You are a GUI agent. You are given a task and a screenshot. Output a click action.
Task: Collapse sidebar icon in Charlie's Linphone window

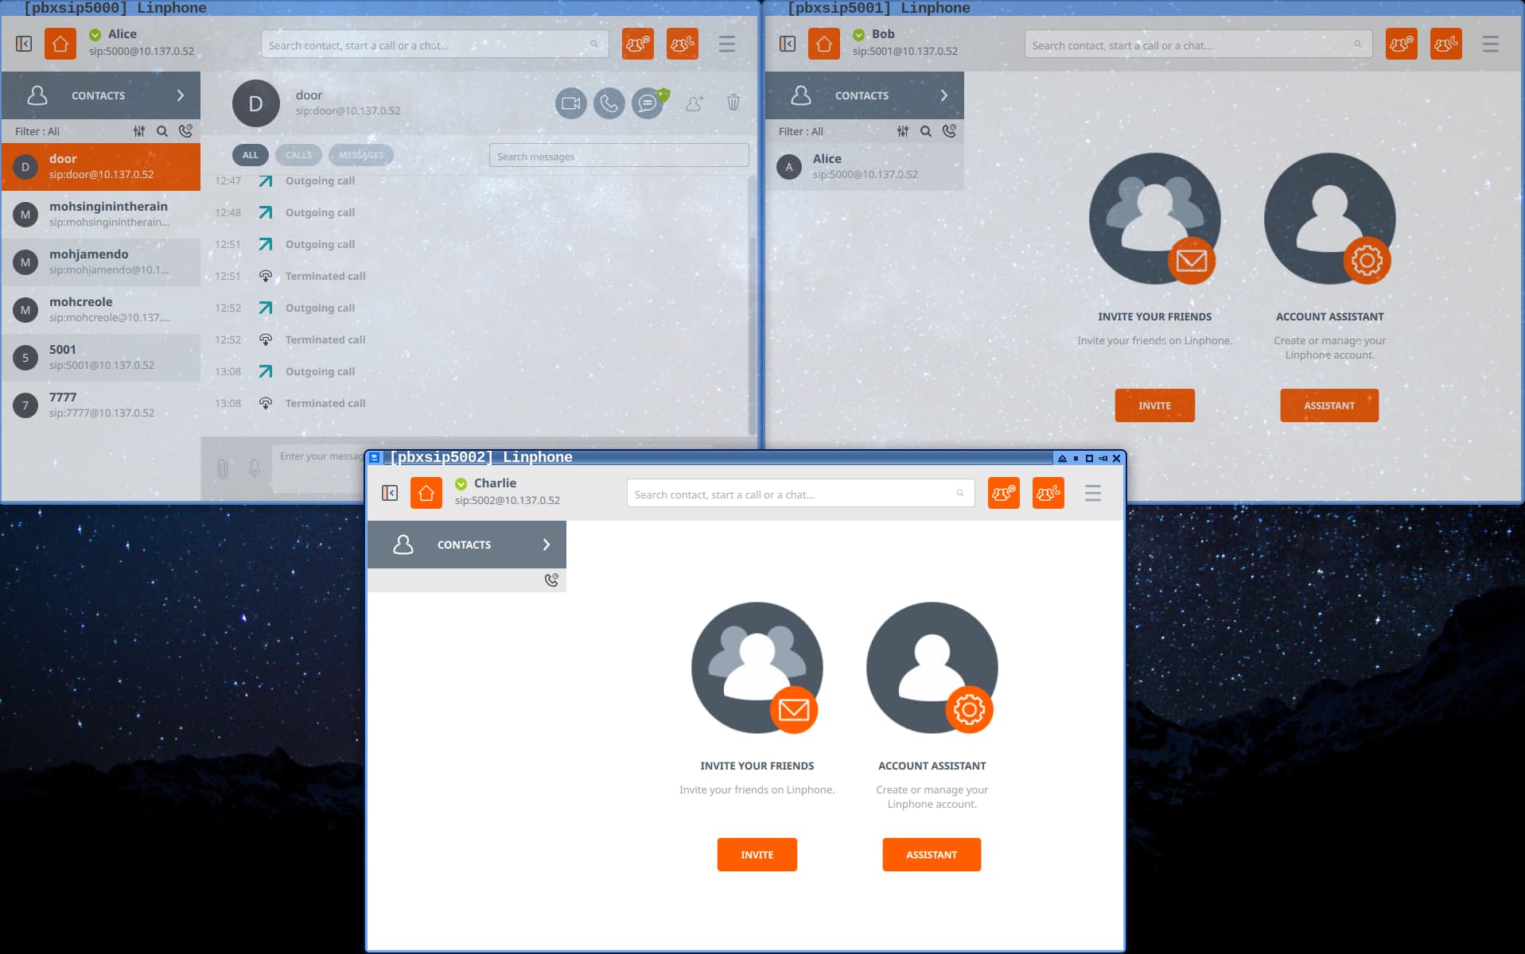pyautogui.click(x=390, y=493)
